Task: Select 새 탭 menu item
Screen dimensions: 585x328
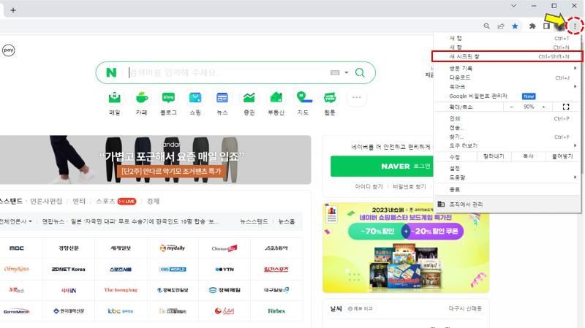Action: (x=507, y=38)
